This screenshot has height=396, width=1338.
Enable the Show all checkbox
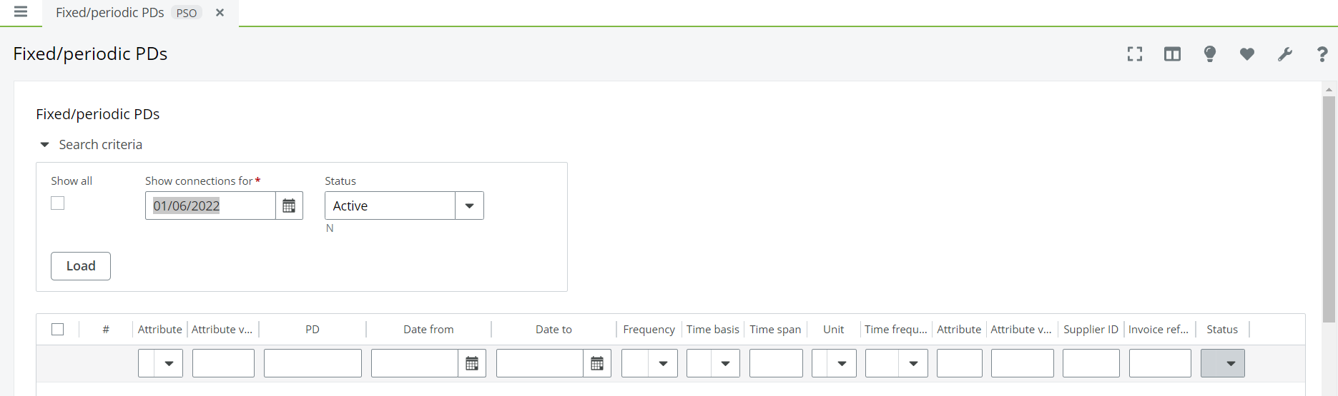58,203
